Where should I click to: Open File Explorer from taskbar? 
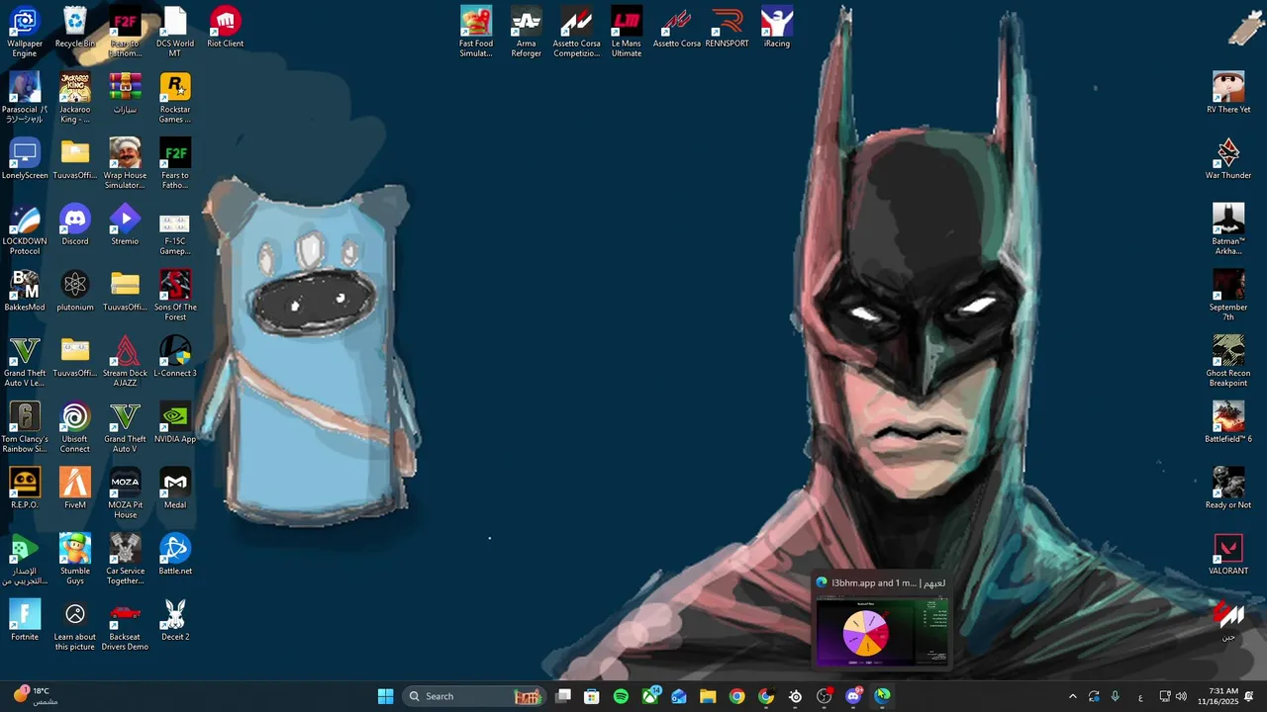tap(708, 696)
